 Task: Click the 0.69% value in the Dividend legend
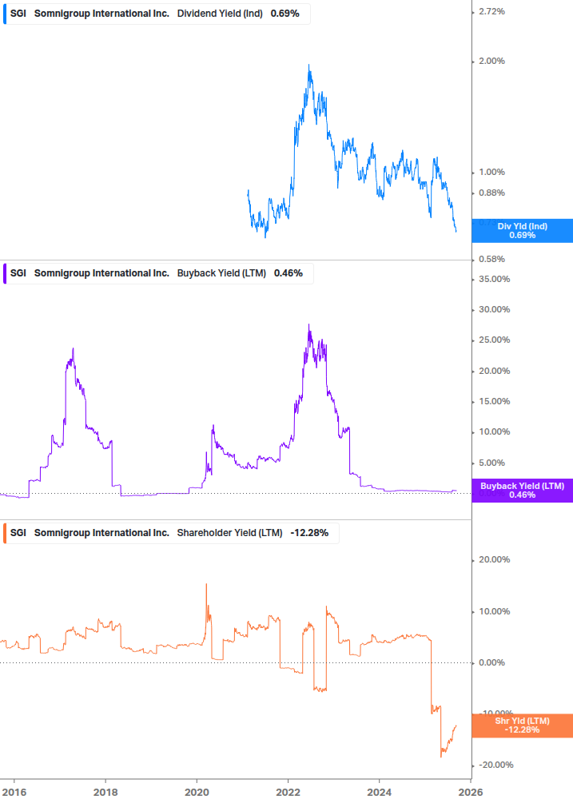[x=285, y=14]
